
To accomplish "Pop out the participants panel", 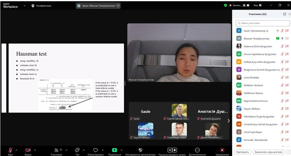I will point(284,14).
